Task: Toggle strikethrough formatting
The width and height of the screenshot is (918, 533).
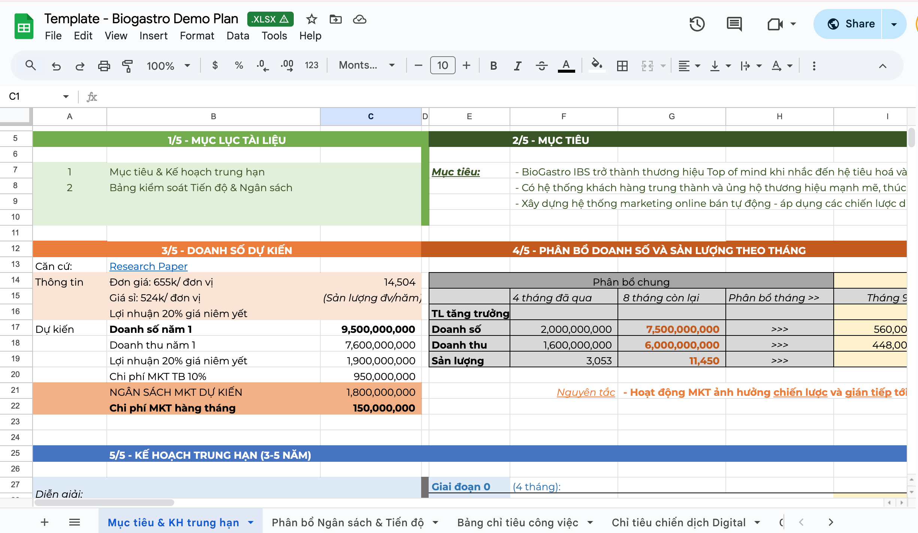Action: (541, 66)
